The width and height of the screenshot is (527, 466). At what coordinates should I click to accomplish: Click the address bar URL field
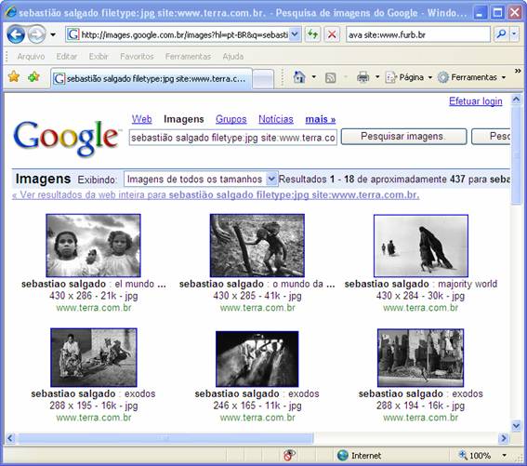pos(178,34)
